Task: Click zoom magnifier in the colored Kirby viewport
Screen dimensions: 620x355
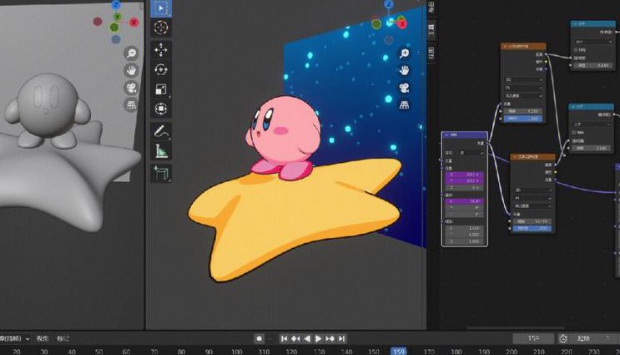Action: pyautogui.click(x=404, y=53)
